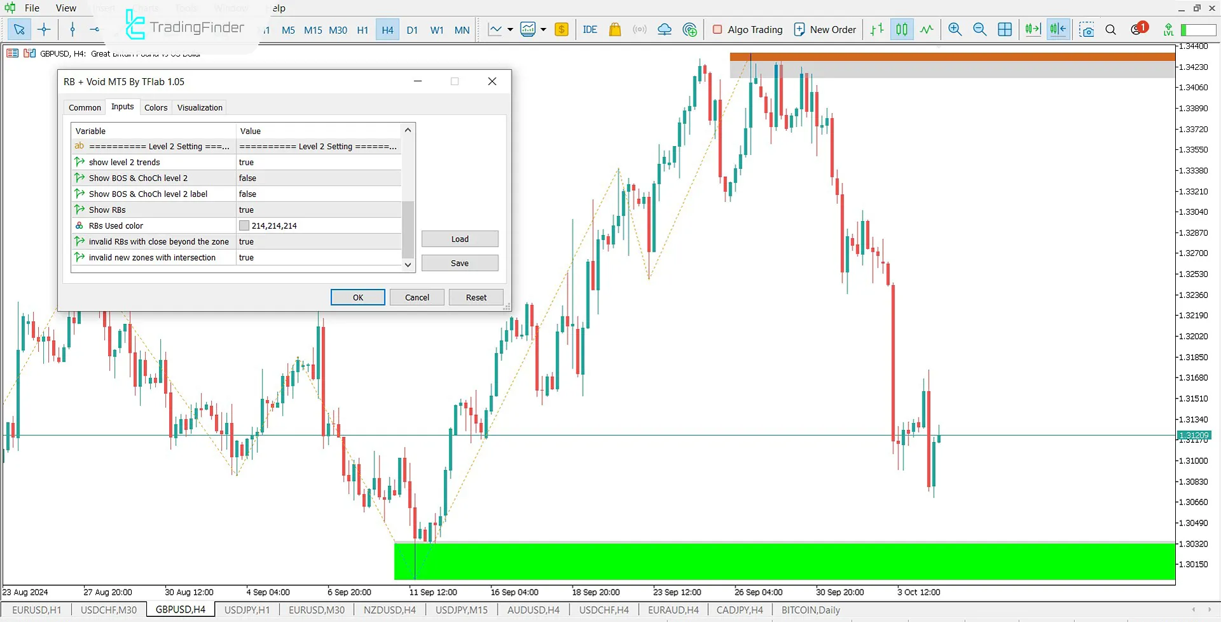Open the New Order window
The height and width of the screenshot is (622, 1221).
pyautogui.click(x=824, y=29)
